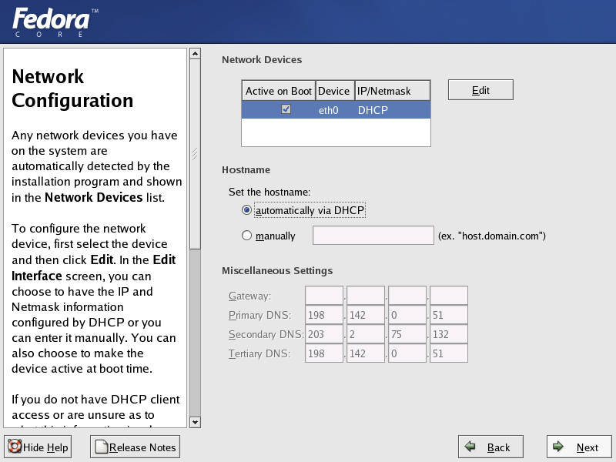Select automatically via DHCP radio button

[246, 210]
